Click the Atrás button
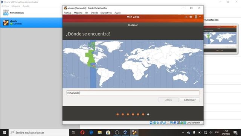The width and height of the screenshot is (241, 136). pyautogui.click(x=168, y=100)
